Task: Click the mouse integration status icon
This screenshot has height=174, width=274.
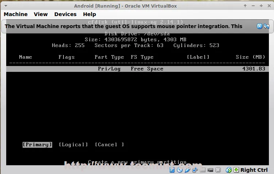Action: (228, 170)
